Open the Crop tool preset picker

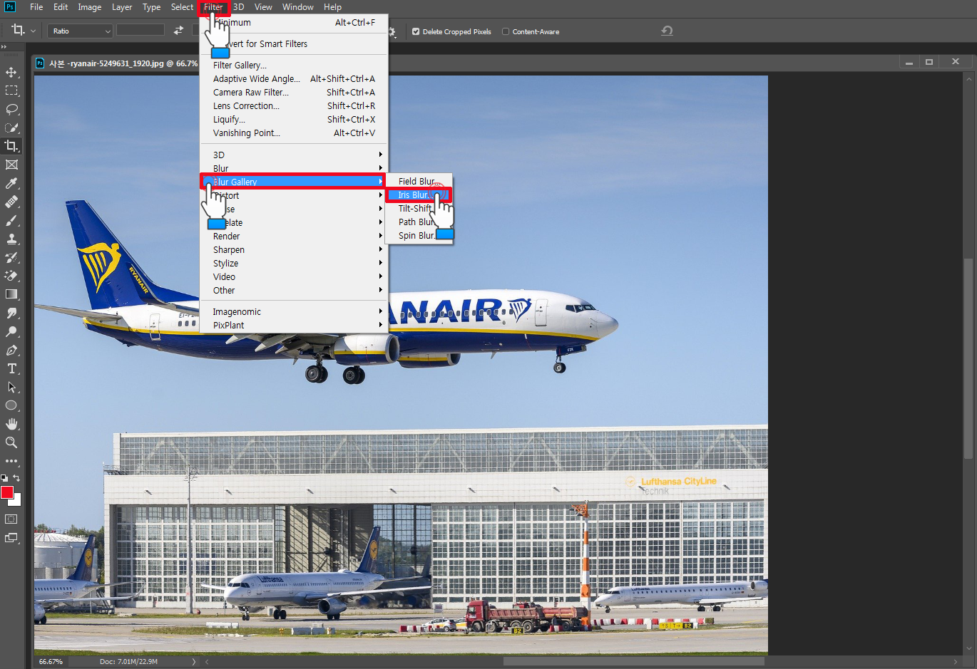pos(24,31)
